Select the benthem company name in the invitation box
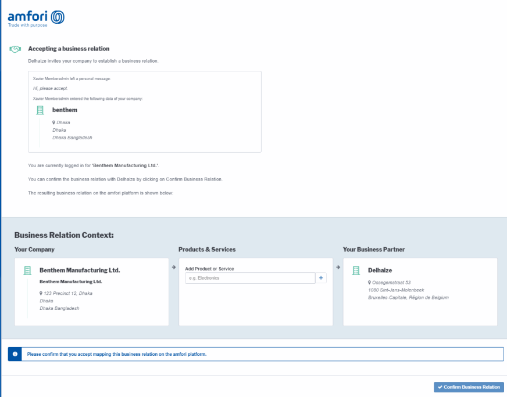 65,110
